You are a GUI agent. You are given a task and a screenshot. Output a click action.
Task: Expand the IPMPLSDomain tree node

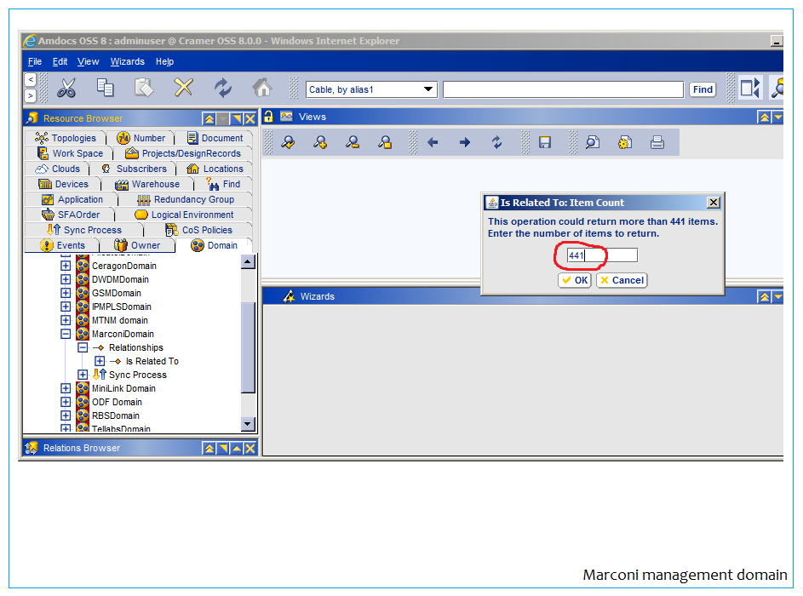(x=66, y=307)
